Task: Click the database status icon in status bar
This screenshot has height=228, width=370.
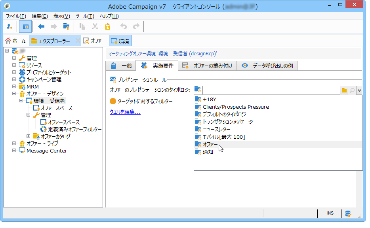Action: click(348, 213)
